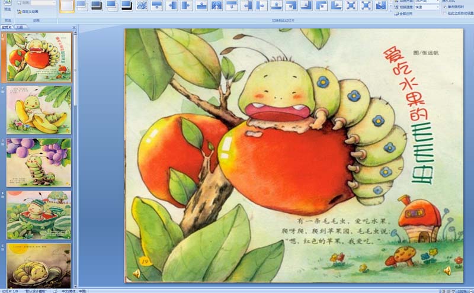Click the thumbnail pane scroll down arrow
Screen dimensions: 474x293
coord(75,286)
